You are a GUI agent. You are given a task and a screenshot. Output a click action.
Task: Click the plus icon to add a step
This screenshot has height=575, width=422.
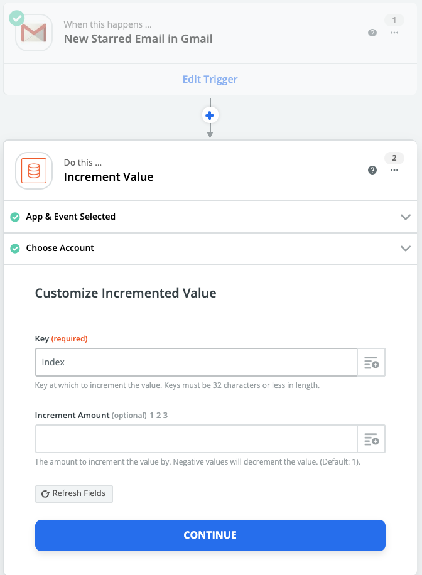(x=210, y=116)
